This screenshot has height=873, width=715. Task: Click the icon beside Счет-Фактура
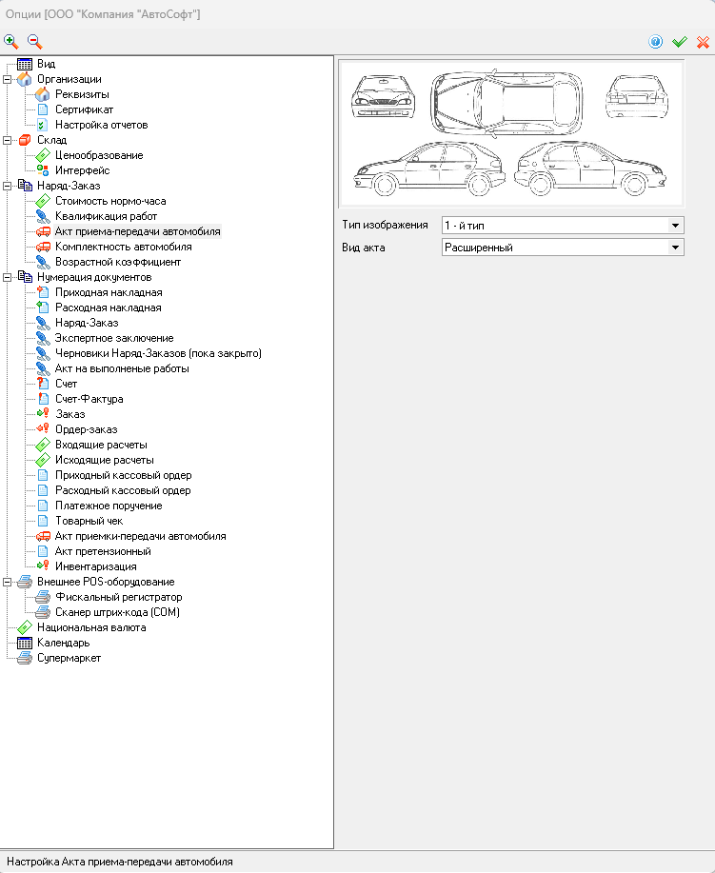click(x=42, y=399)
